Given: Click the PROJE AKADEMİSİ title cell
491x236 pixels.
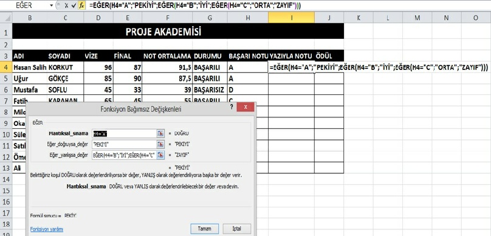Looking at the screenshot, I should click(178, 32).
